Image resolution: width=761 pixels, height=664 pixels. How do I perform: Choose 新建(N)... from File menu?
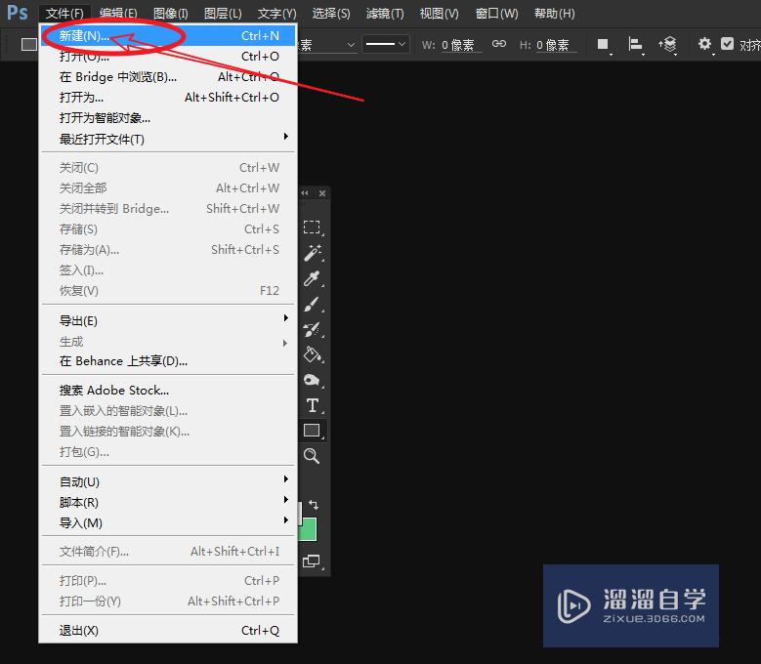click(x=168, y=35)
